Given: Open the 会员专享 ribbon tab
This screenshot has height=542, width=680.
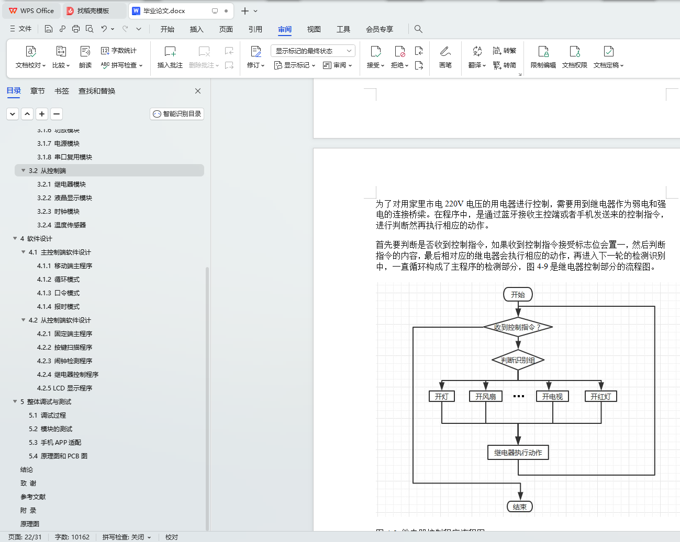Looking at the screenshot, I should (x=380, y=29).
